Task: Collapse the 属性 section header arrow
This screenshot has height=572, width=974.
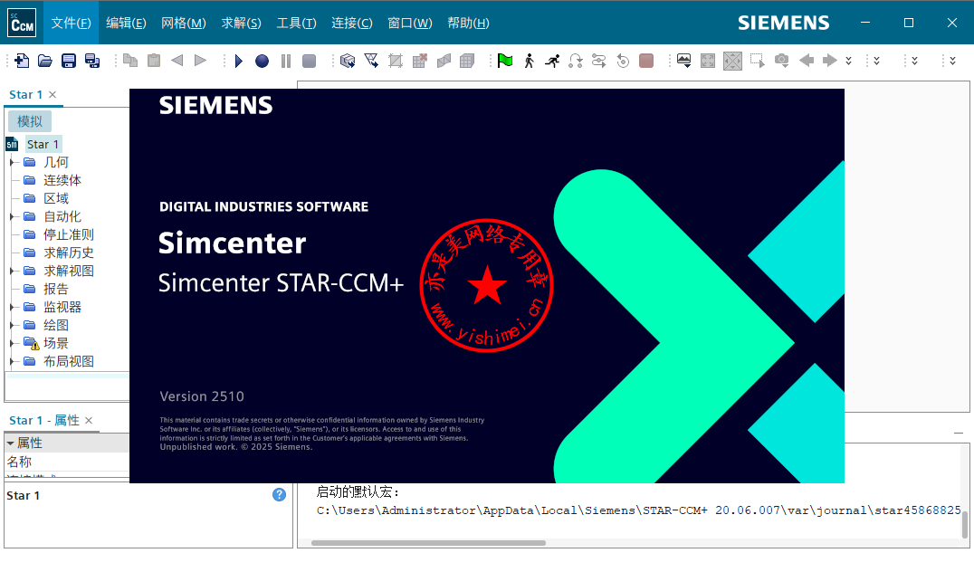Action: point(11,443)
